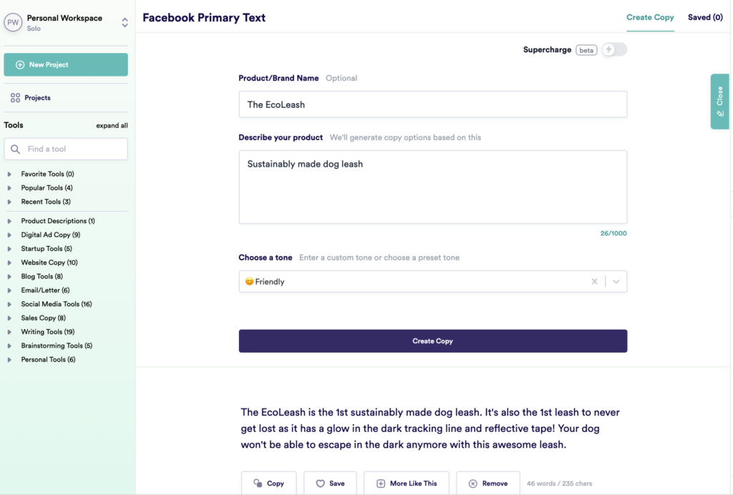
Task: Expand the Writing Tools category
Action: 9,333
